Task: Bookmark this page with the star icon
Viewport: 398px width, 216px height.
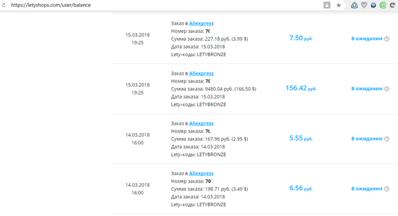Action: pyautogui.click(x=339, y=5)
